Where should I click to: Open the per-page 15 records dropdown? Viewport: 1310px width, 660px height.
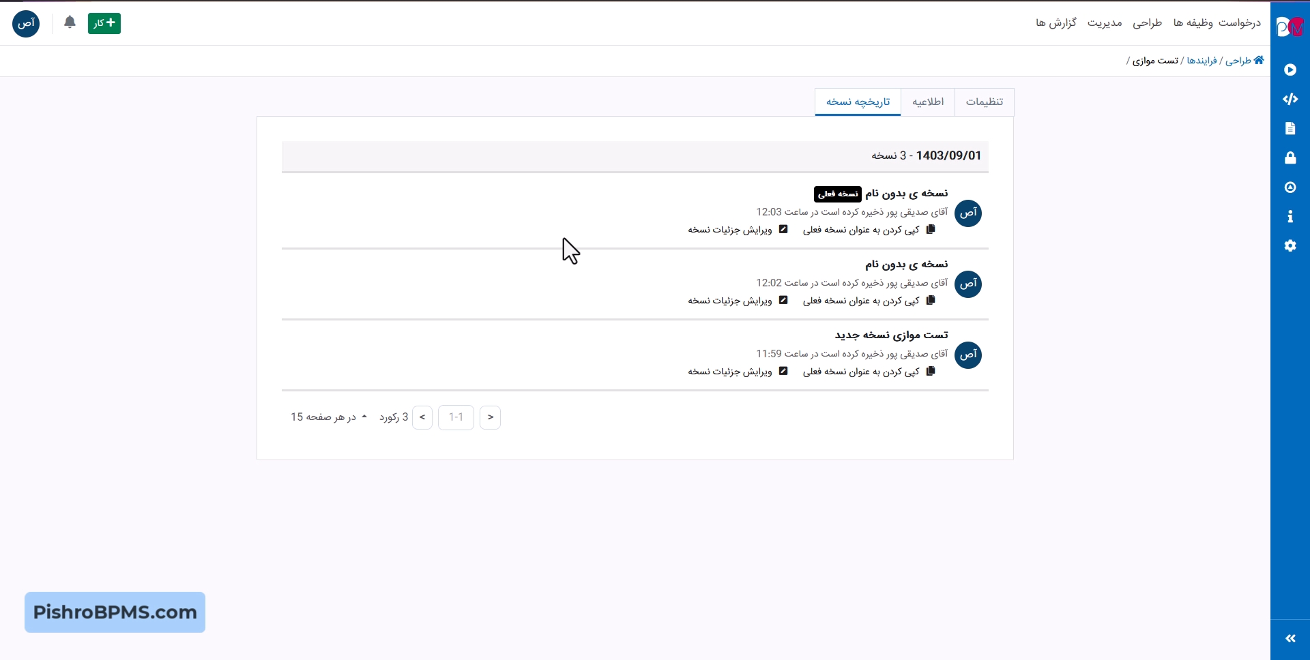coord(329,417)
